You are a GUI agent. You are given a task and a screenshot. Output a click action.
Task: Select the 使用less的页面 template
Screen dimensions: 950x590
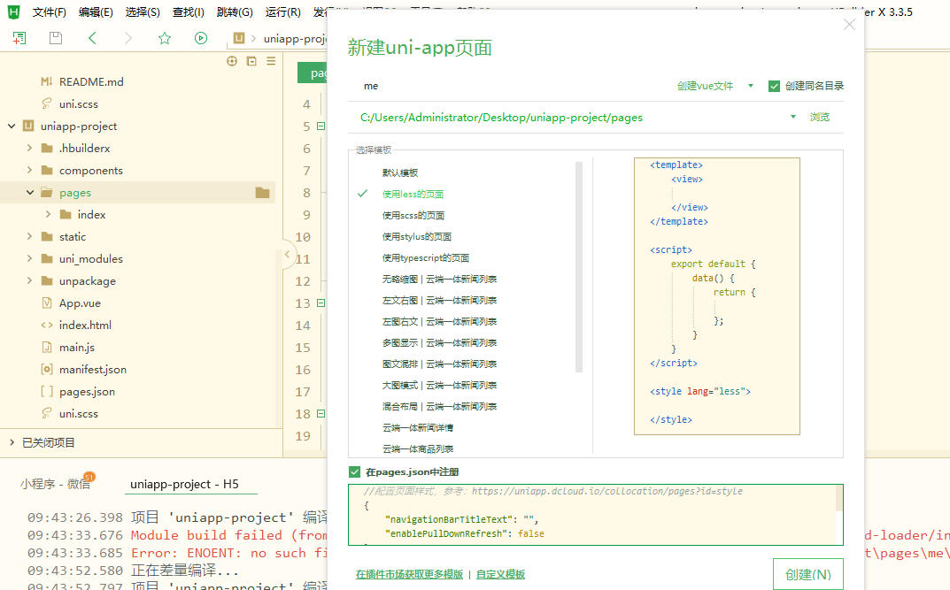(x=413, y=195)
